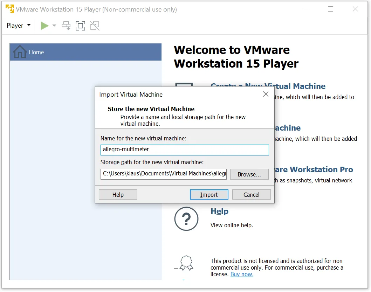Close the Import Virtual Machine dialog with X
371x292 pixels.
coord(266,94)
